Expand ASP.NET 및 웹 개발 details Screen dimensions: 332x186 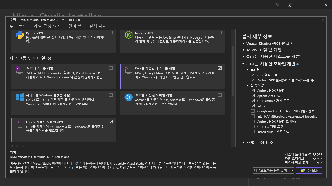coord(244,50)
